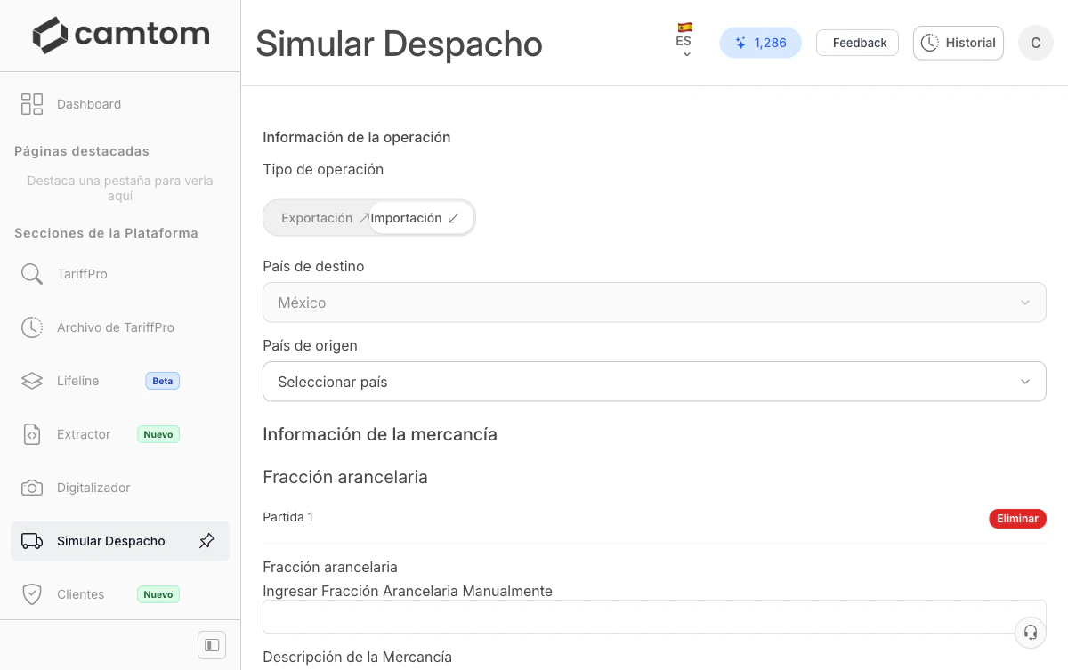Open the Clientes section
This screenshot has width=1068, height=670.
81,594
